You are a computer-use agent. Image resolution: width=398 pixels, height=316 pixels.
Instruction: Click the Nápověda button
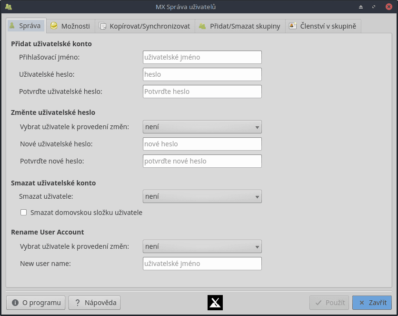point(94,302)
